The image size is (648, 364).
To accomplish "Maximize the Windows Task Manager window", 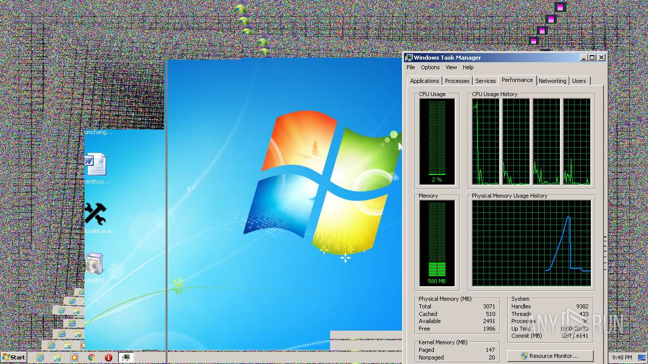I will (592, 58).
